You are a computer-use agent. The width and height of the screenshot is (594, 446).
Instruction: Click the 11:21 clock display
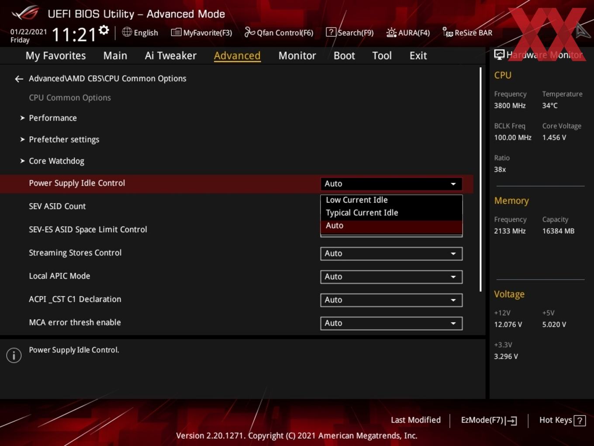point(74,35)
